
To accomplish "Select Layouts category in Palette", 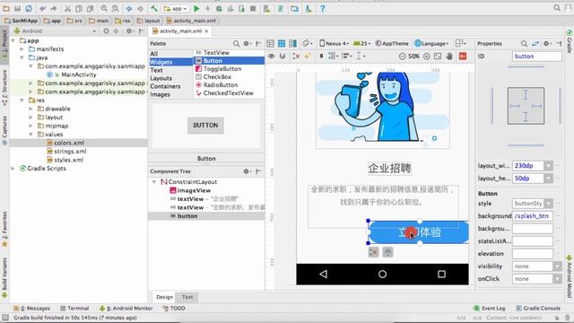I will pyautogui.click(x=161, y=78).
